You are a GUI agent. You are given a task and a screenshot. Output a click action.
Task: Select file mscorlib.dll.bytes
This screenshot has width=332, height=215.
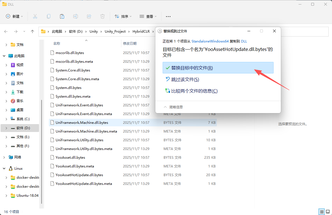click(70, 53)
